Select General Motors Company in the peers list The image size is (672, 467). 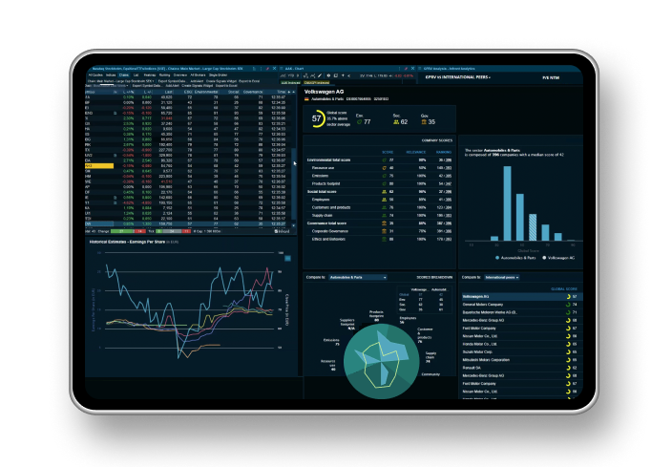pos(520,305)
